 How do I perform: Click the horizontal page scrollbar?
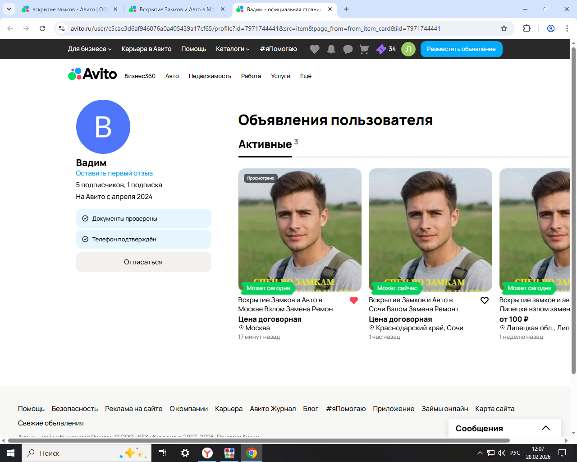click(259, 440)
